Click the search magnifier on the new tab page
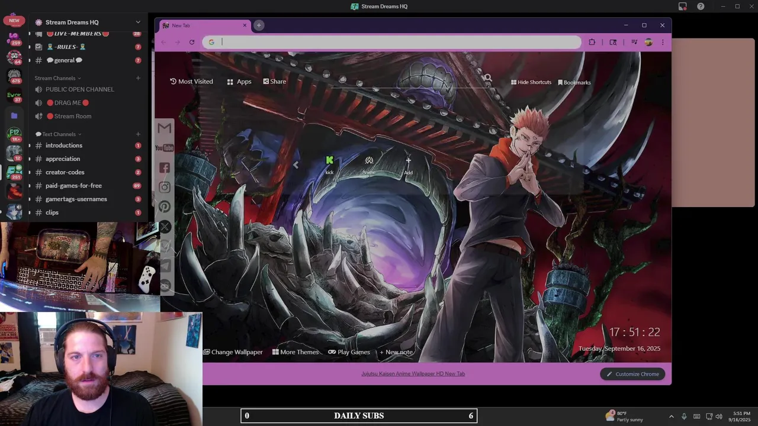 pos(487,78)
